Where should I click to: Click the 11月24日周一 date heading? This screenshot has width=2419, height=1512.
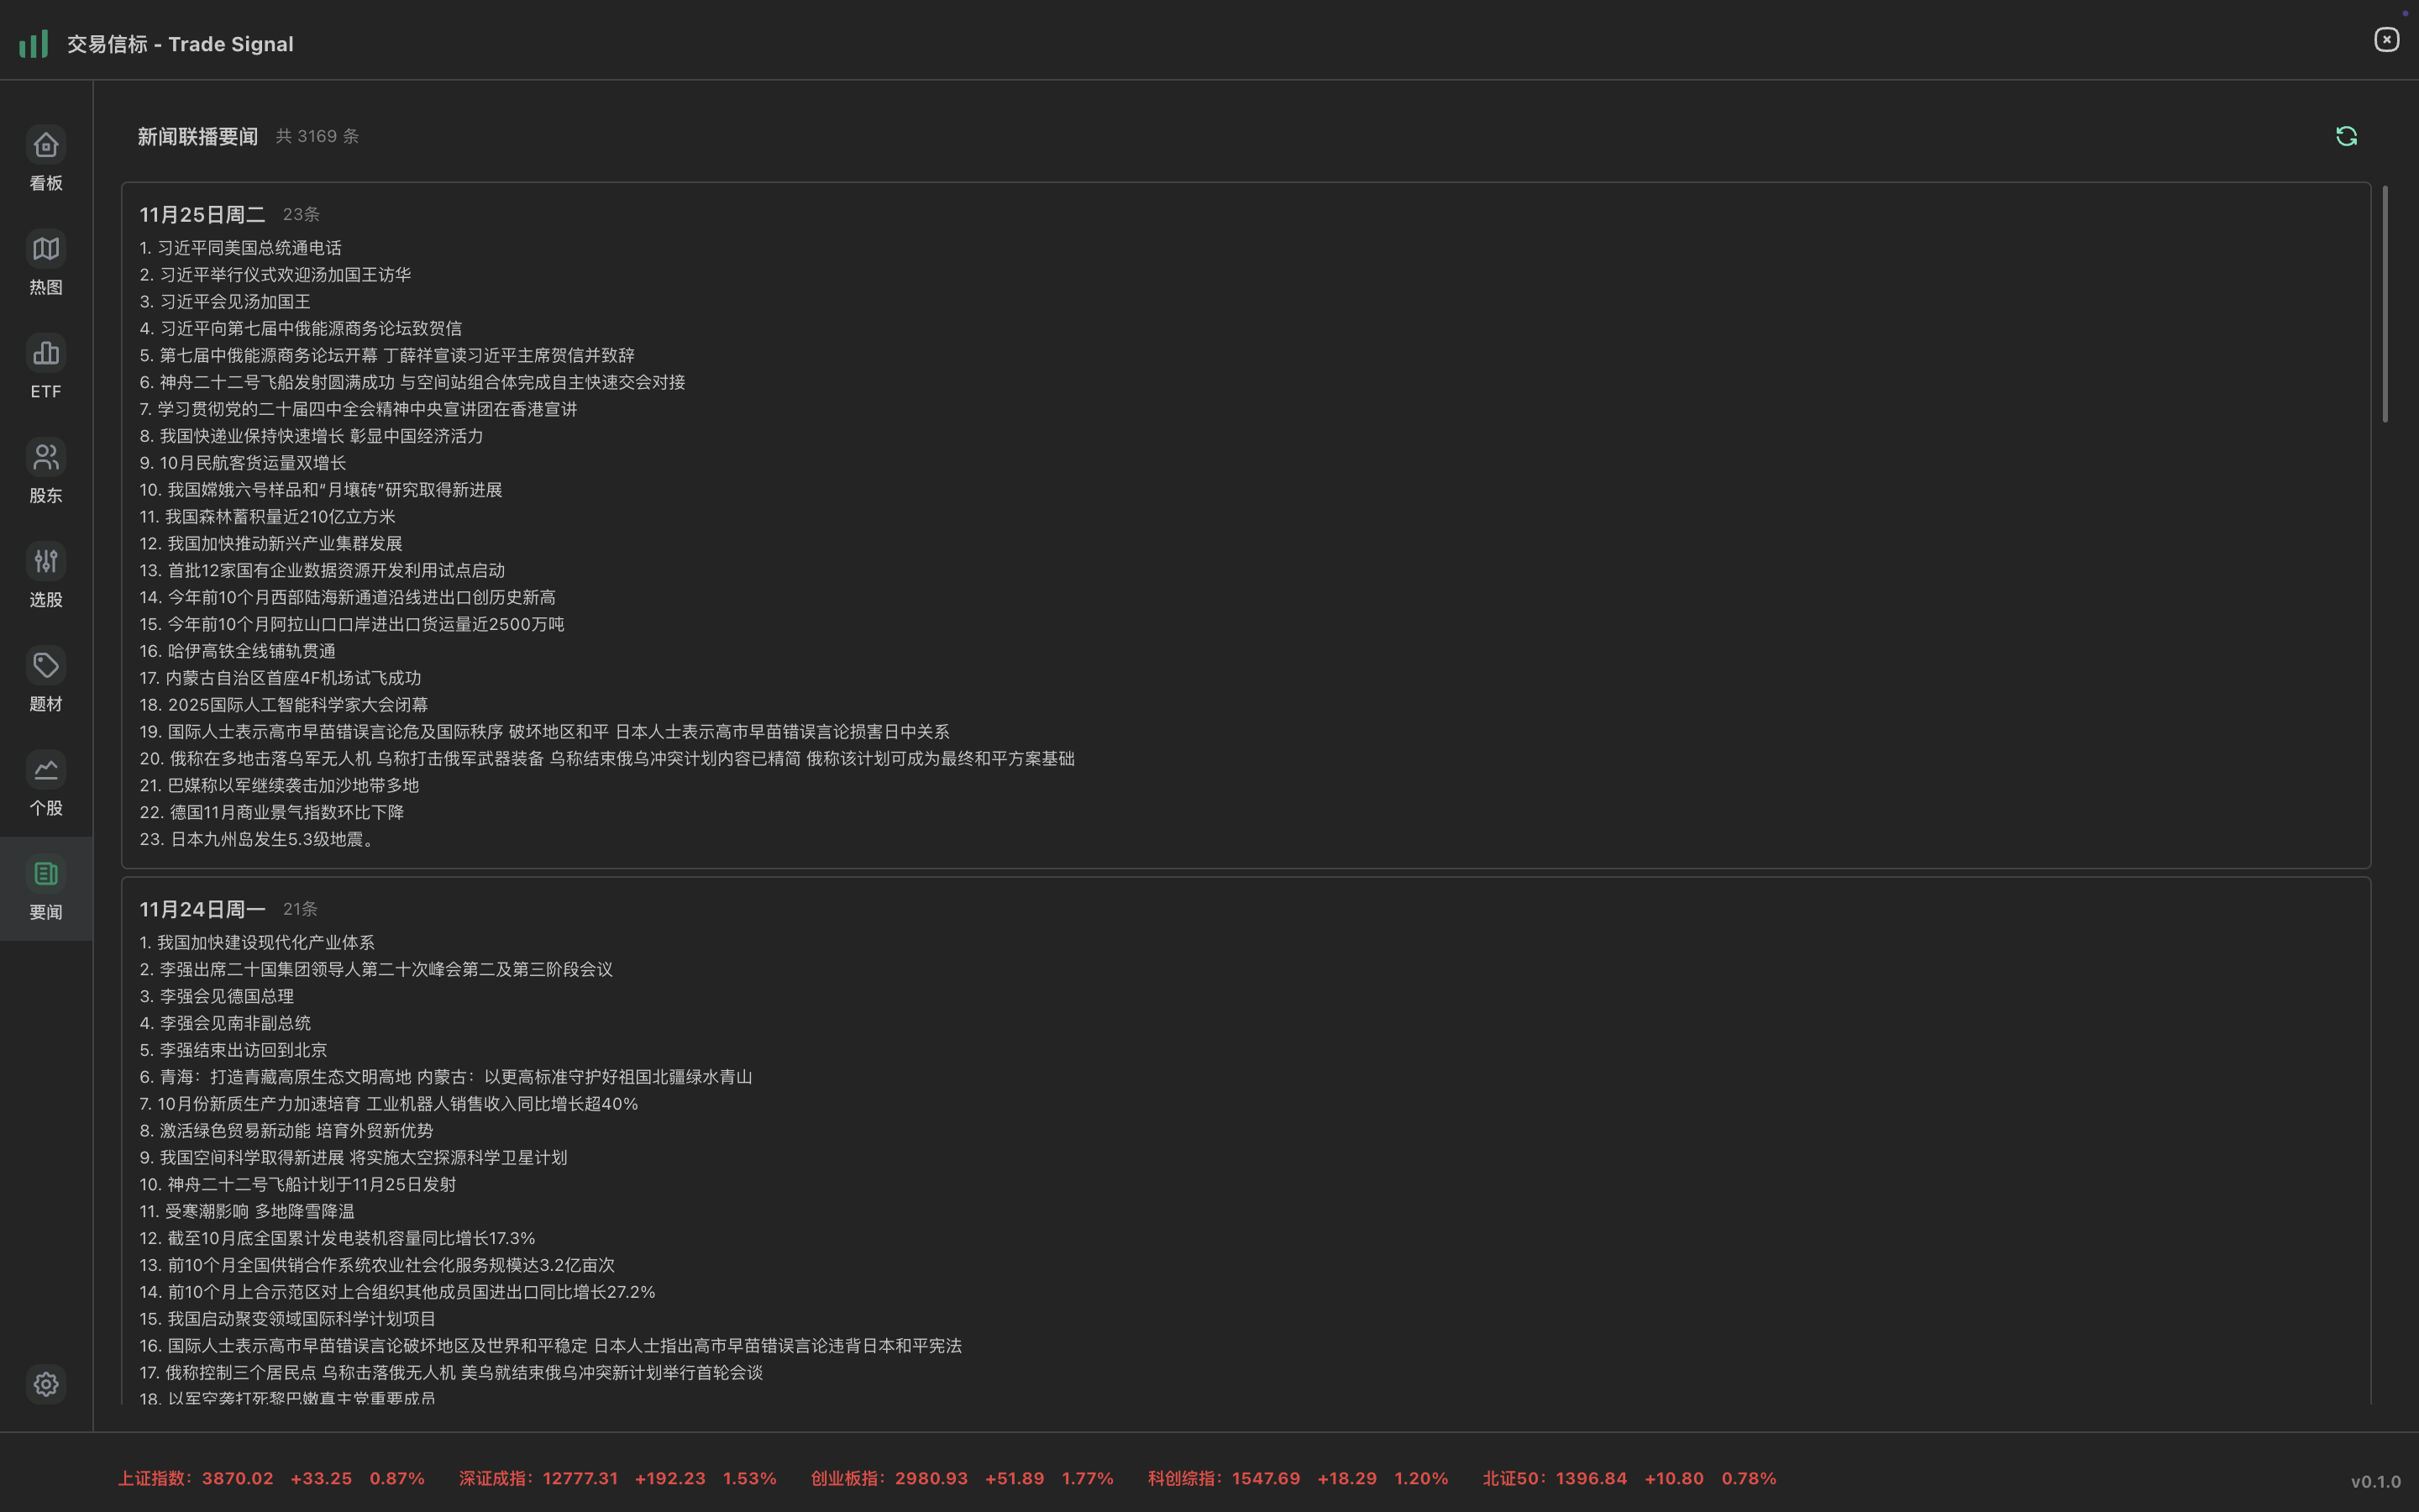202,909
